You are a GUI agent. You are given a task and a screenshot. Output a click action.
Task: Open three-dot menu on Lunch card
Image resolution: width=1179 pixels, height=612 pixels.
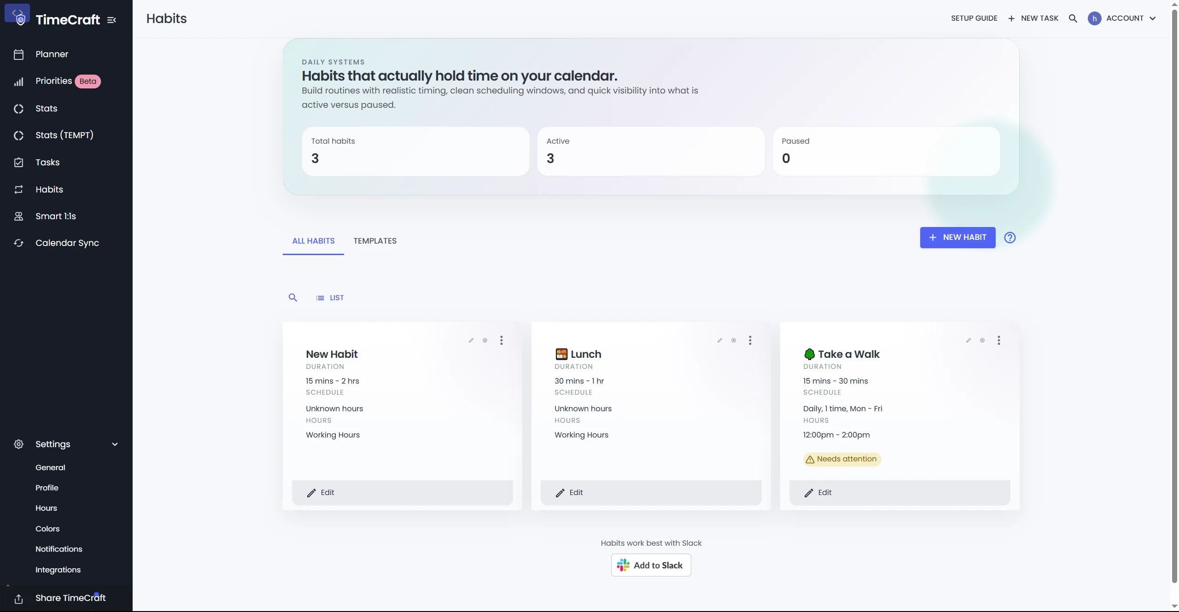(x=750, y=340)
